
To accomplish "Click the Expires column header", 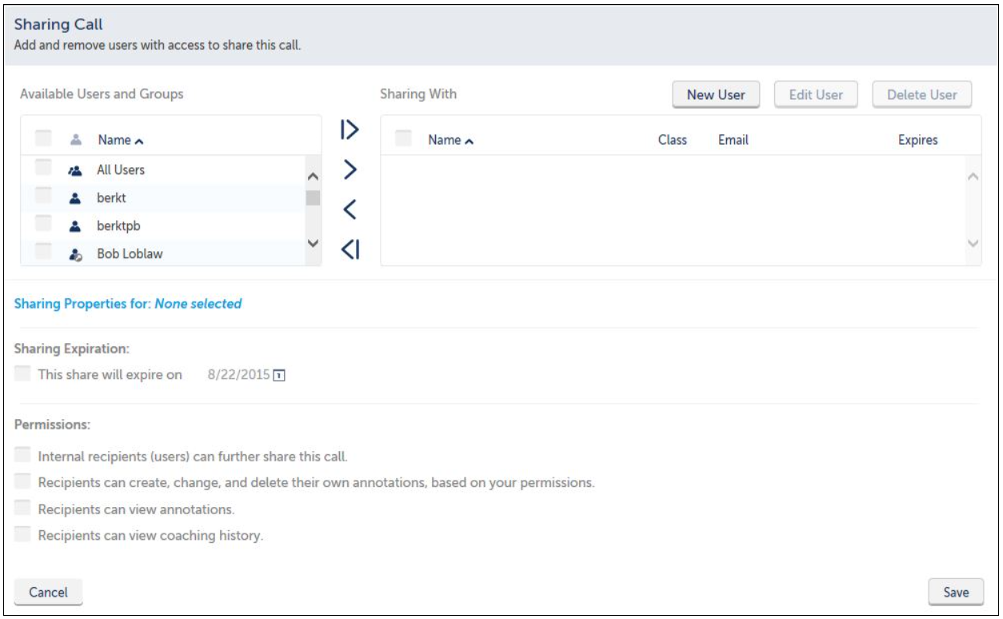I will [918, 140].
